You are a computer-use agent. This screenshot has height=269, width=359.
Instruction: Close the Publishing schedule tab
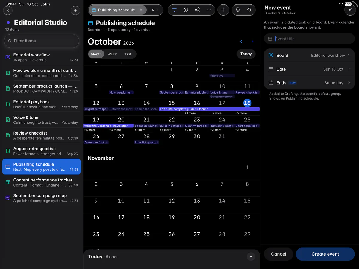tap(141, 10)
